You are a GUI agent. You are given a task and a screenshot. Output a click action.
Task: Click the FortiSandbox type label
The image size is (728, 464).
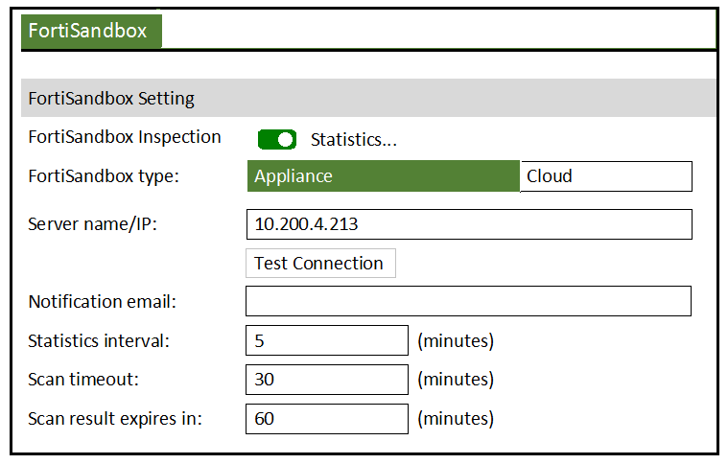(104, 176)
